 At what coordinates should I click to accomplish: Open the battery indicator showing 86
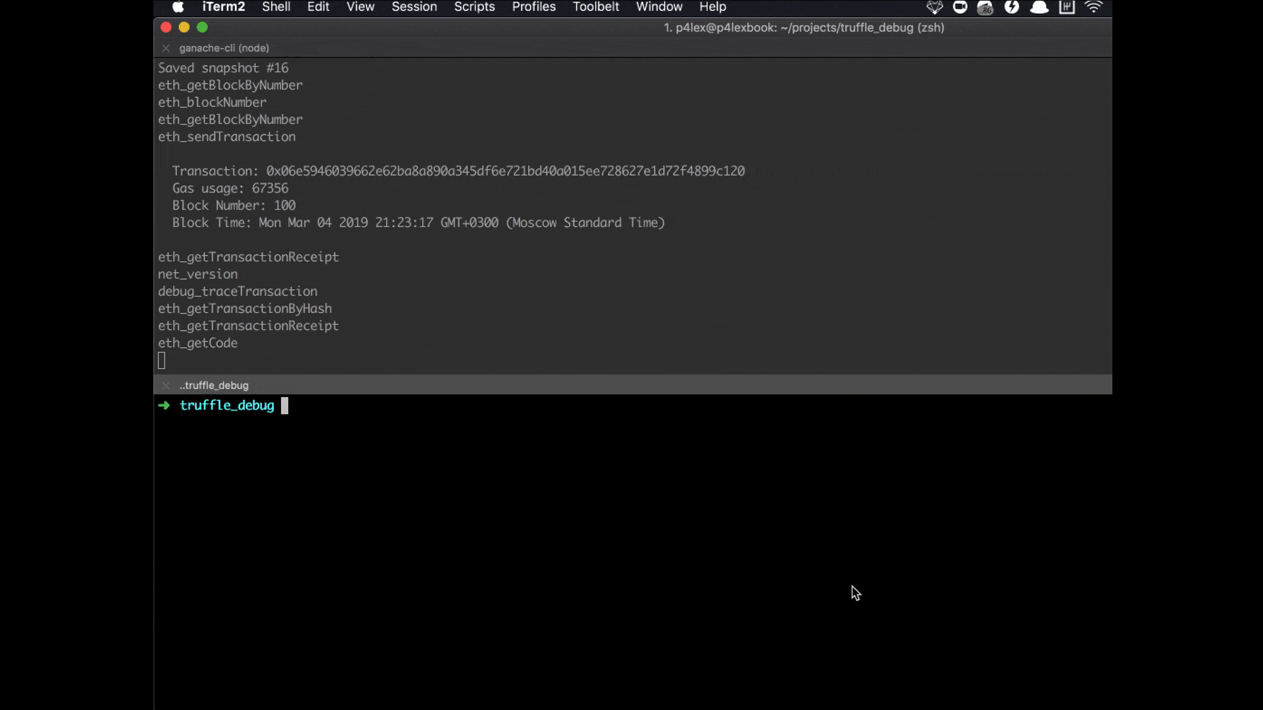point(985,7)
